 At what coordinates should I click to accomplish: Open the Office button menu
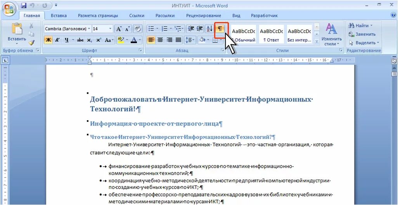pyautogui.click(x=9, y=9)
